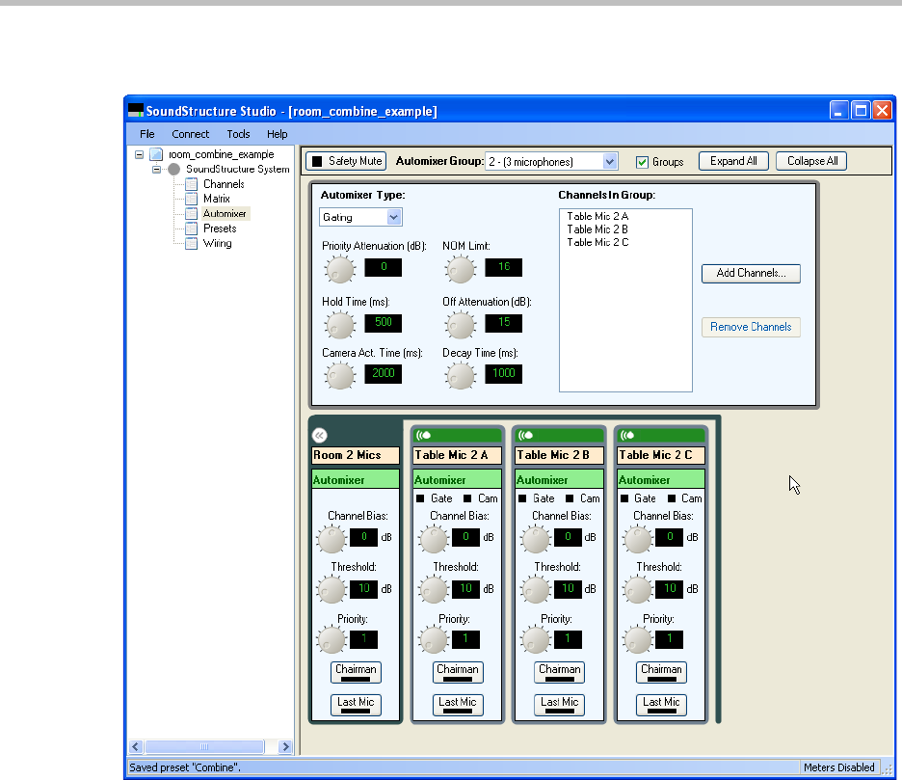Open the Automixer Group dropdown
Image resolution: width=902 pixels, height=780 pixels.
[x=609, y=161]
